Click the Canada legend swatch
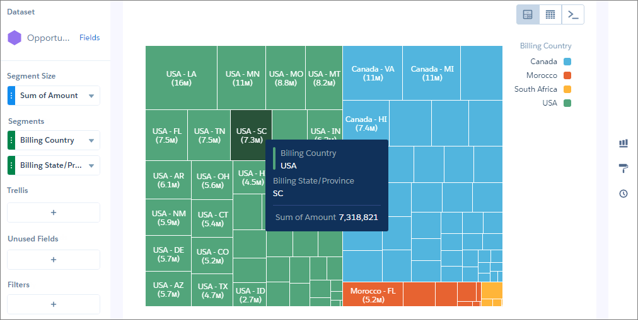Viewport: 638px width, 320px height. pos(567,62)
